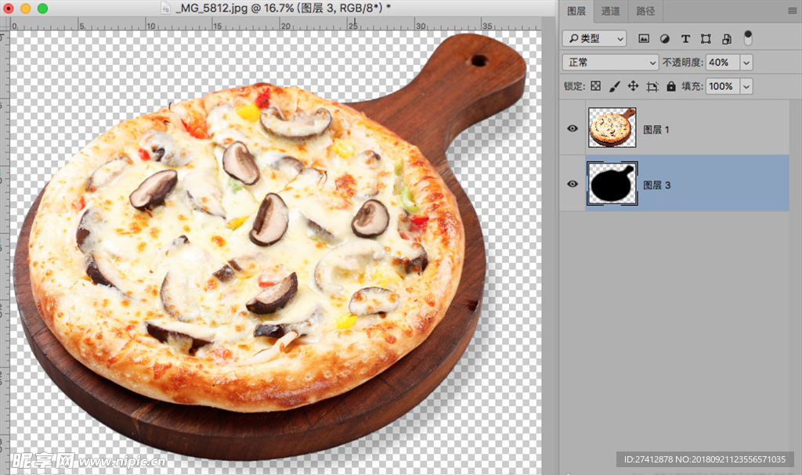Hide 图层 3 using eye icon
The height and width of the screenshot is (475, 802).
(x=573, y=184)
